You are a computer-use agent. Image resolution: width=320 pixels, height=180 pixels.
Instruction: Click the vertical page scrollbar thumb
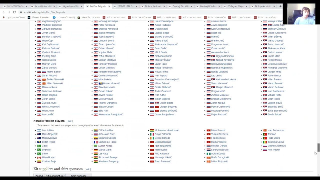pos(318,147)
